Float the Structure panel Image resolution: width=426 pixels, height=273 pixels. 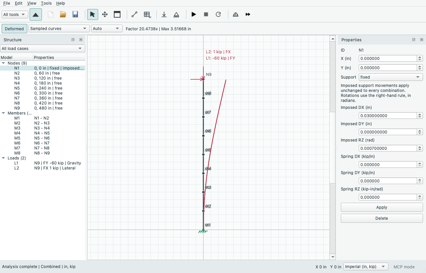73,40
